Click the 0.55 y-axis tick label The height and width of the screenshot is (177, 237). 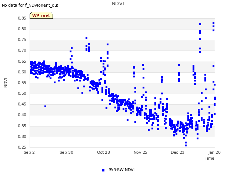click(22, 83)
